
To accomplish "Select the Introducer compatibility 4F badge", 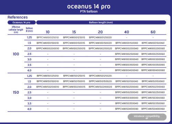I will click(147, 117).
